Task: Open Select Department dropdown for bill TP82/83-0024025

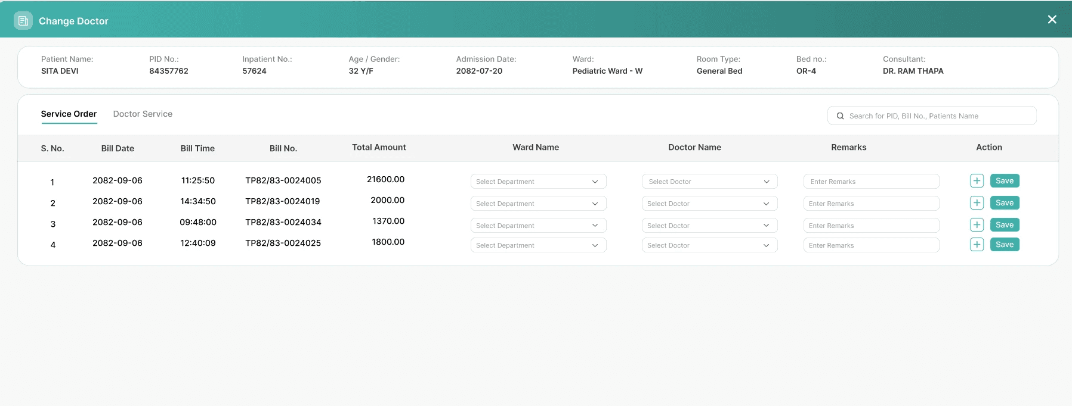Action: point(538,245)
